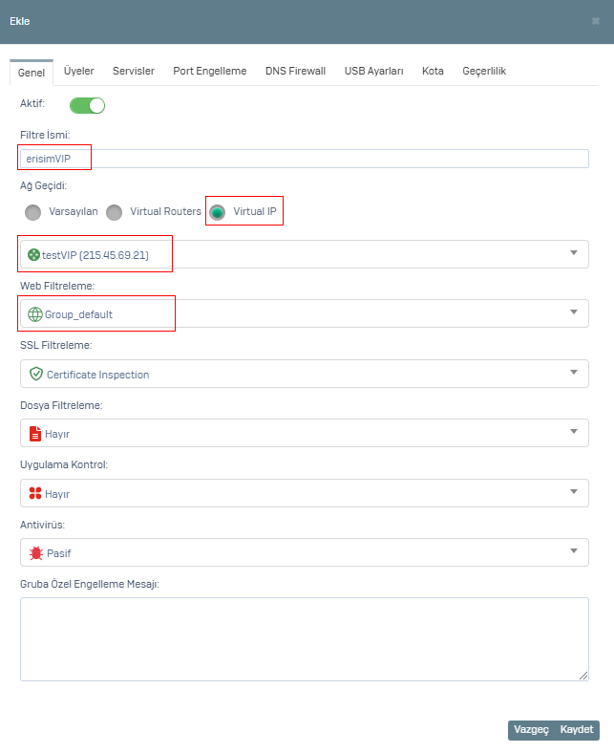
Task: Expand the SSL Filtreleme dropdown arrow
Action: tap(574, 372)
